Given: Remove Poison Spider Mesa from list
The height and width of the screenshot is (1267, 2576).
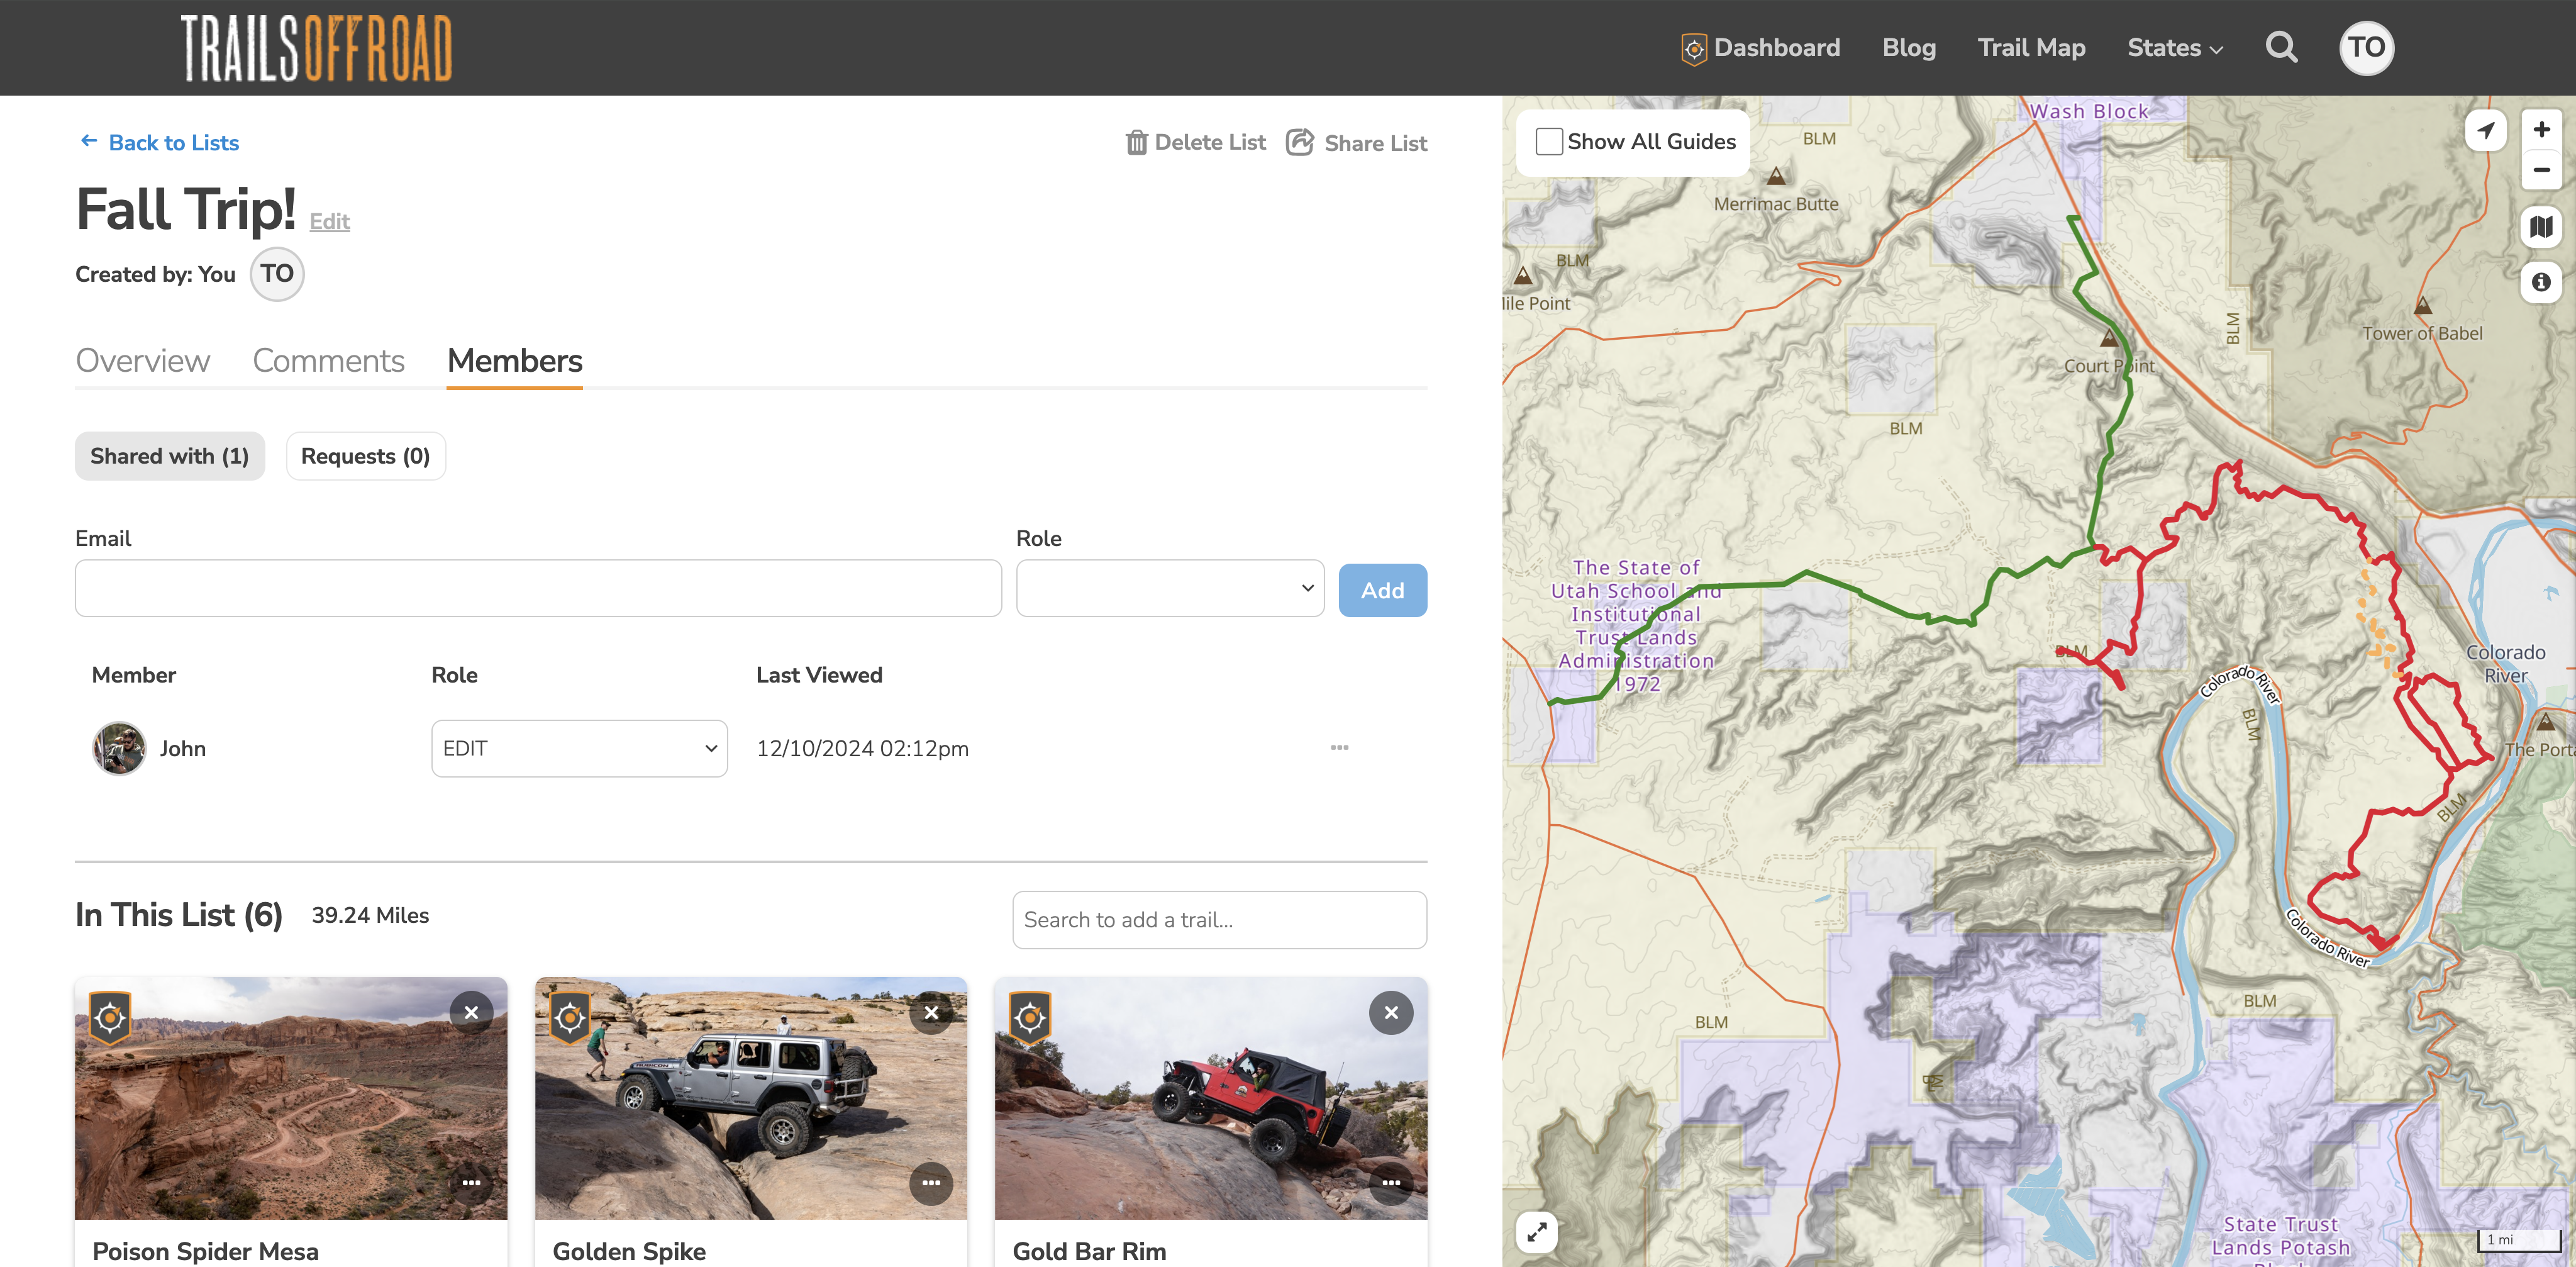Looking at the screenshot, I should pos(471,1012).
